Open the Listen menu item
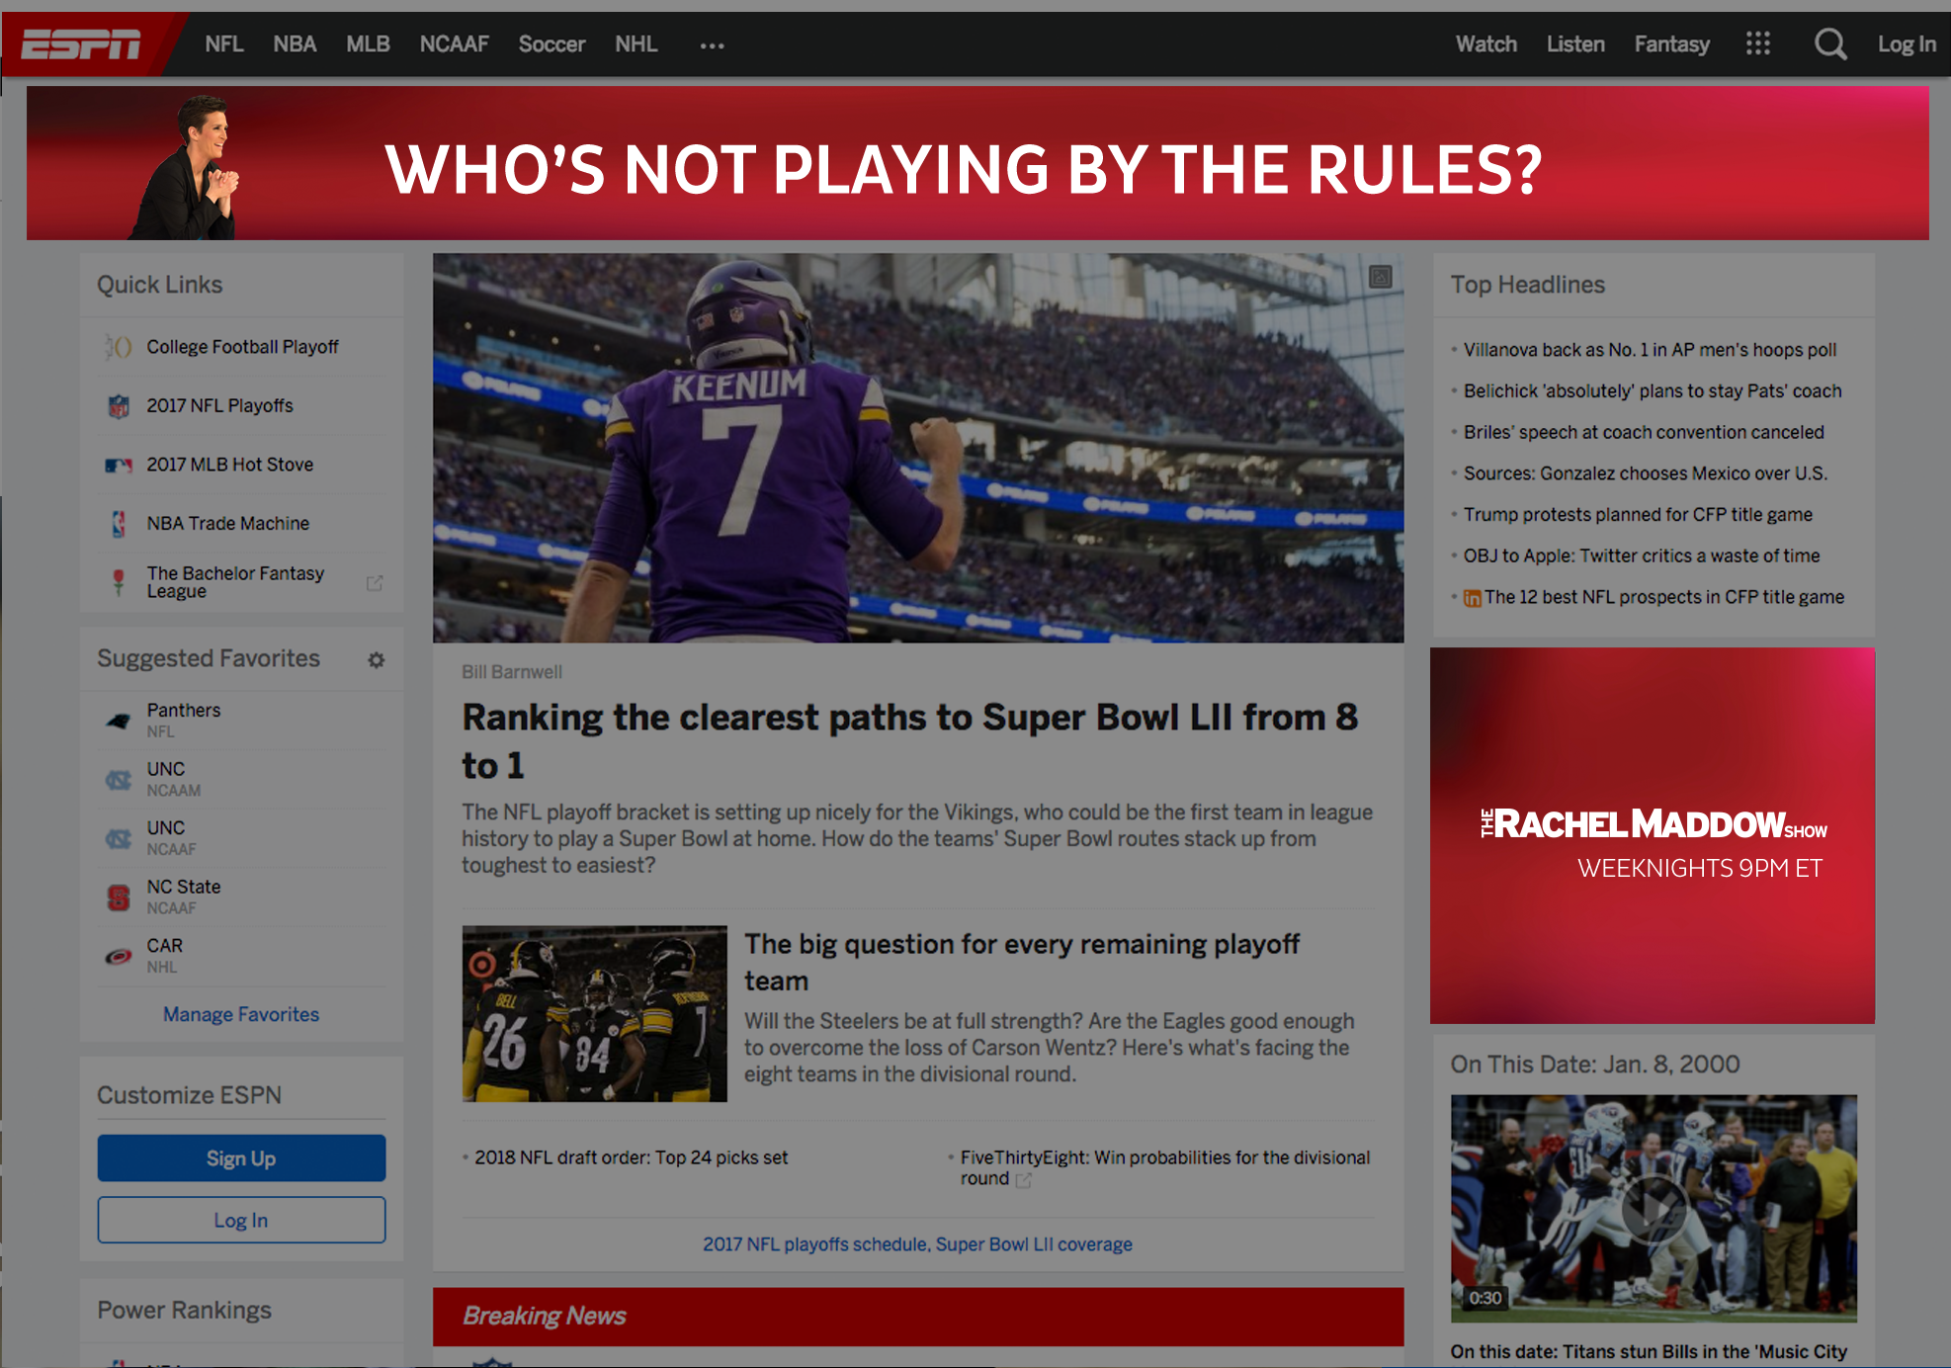Screen dimensions: 1951x1368 (x=1575, y=44)
